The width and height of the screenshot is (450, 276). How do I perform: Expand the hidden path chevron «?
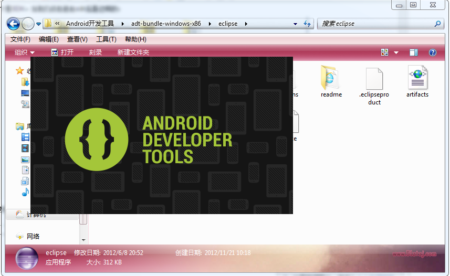pos(57,24)
